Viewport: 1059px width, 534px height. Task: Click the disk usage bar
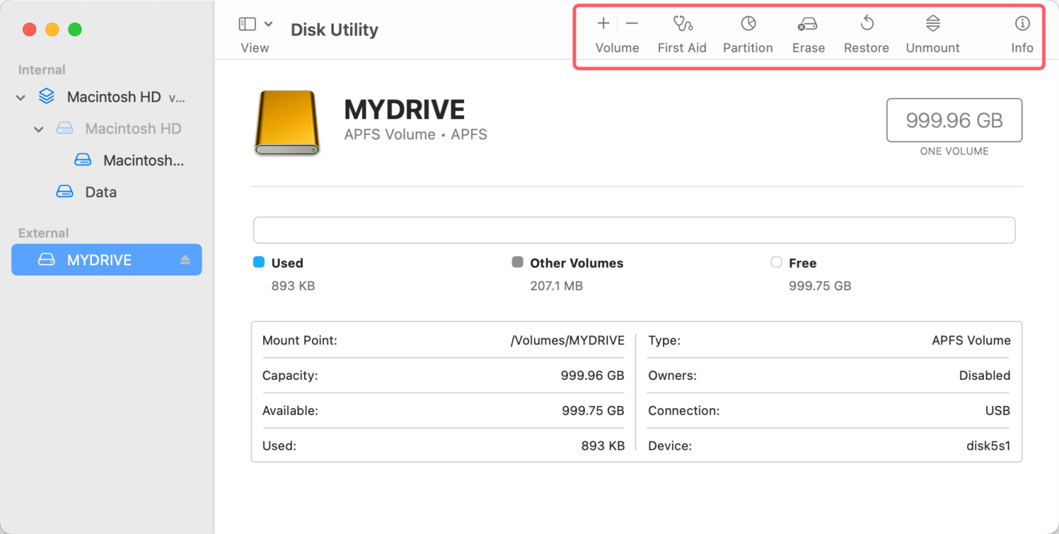click(634, 230)
